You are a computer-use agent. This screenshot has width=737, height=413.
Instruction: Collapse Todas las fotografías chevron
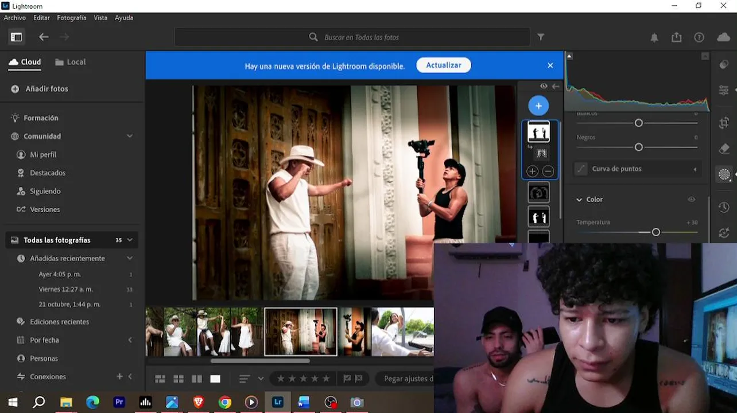pyautogui.click(x=130, y=240)
